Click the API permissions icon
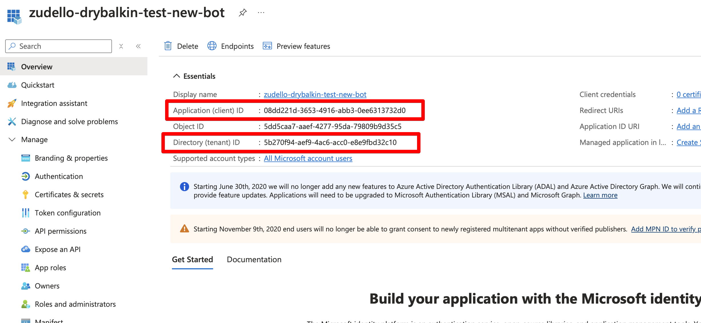 (25, 231)
